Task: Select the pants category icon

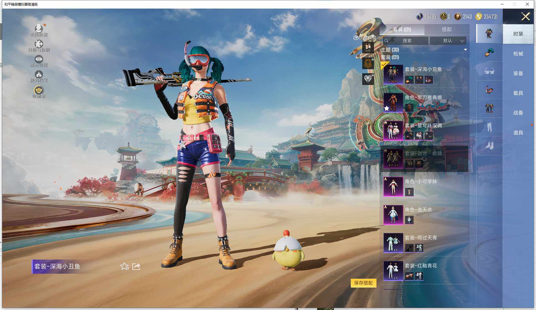Action: (489, 127)
